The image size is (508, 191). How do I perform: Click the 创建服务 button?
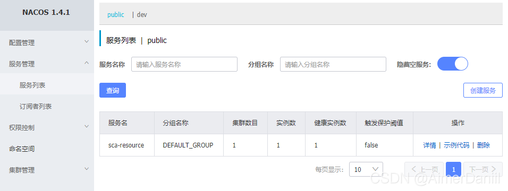point(482,90)
